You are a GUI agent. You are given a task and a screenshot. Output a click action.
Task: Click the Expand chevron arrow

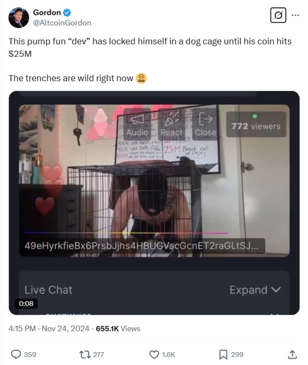point(276,290)
